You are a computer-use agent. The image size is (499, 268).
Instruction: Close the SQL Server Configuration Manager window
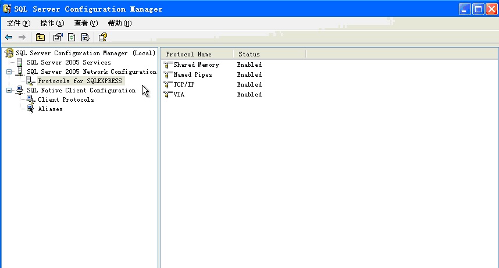coord(491,9)
